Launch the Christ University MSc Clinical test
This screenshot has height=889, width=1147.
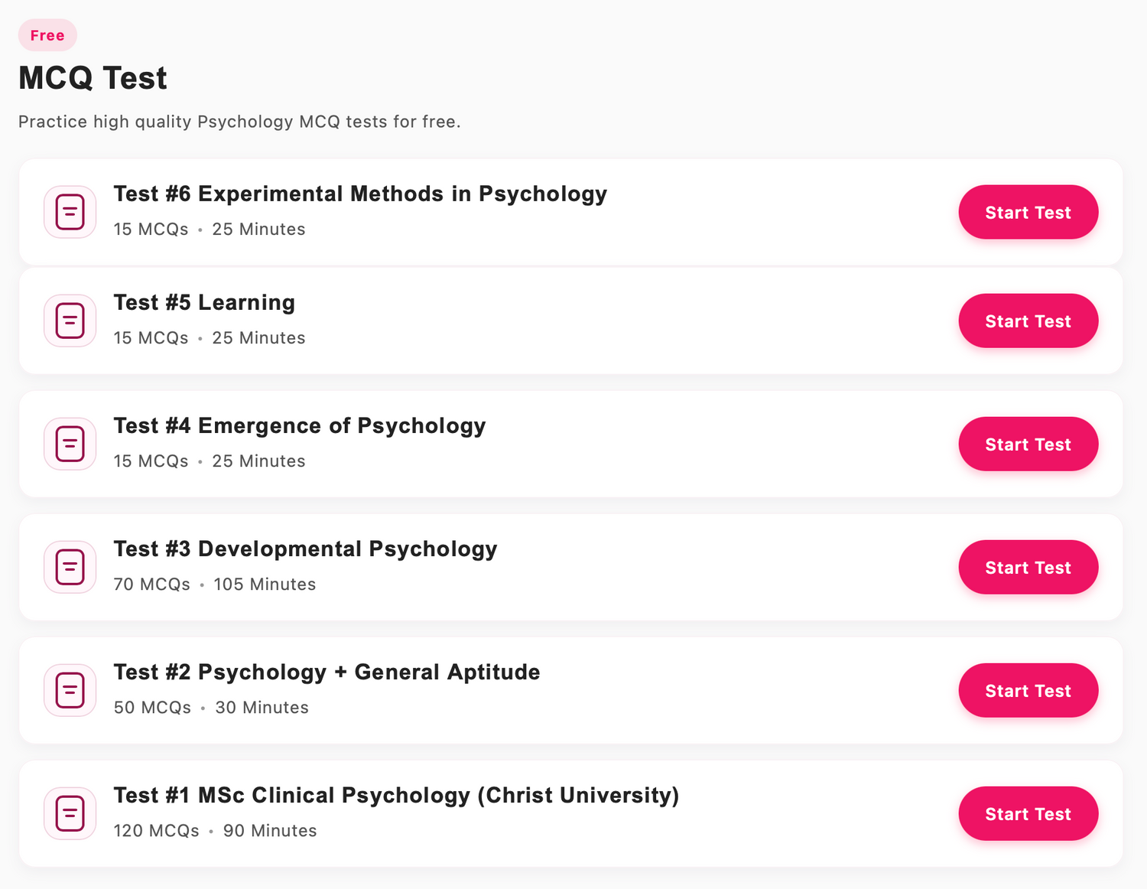[1028, 813]
